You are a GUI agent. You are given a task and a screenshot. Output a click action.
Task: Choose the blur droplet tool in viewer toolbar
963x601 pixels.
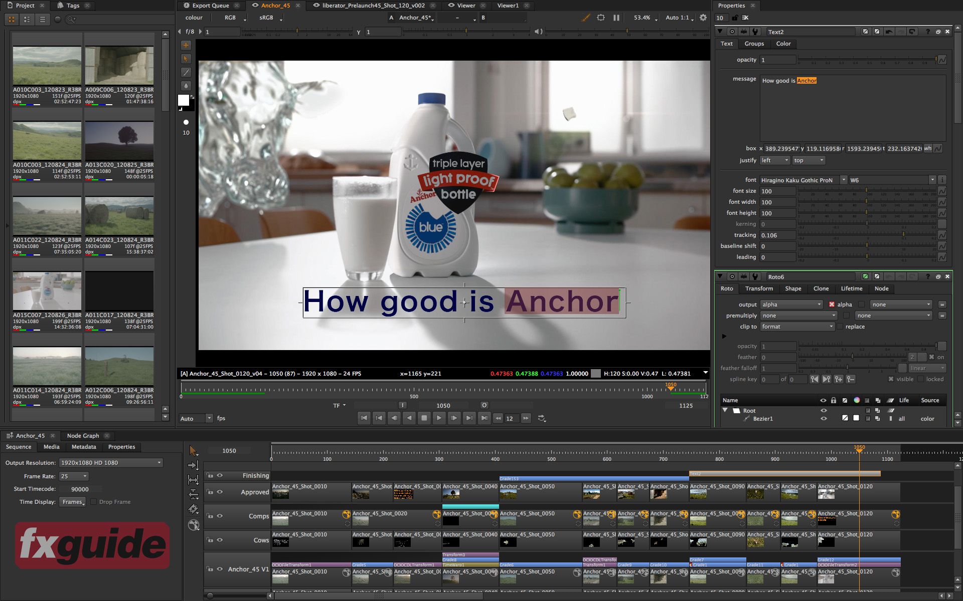point(186,86)
